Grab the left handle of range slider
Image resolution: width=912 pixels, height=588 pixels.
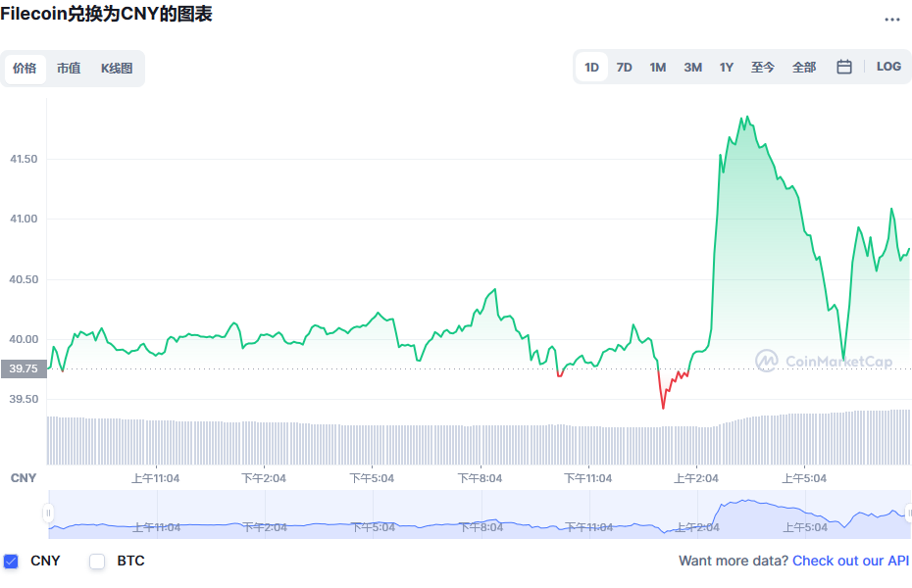(48, 514)
